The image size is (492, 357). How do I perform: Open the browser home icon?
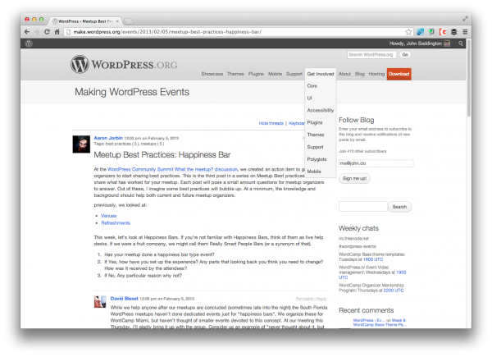pos(57,32)
